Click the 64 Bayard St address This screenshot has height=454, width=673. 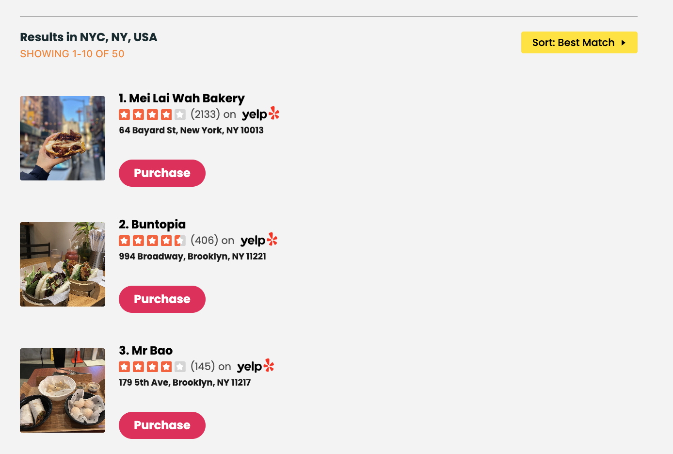tap(191, 130)
